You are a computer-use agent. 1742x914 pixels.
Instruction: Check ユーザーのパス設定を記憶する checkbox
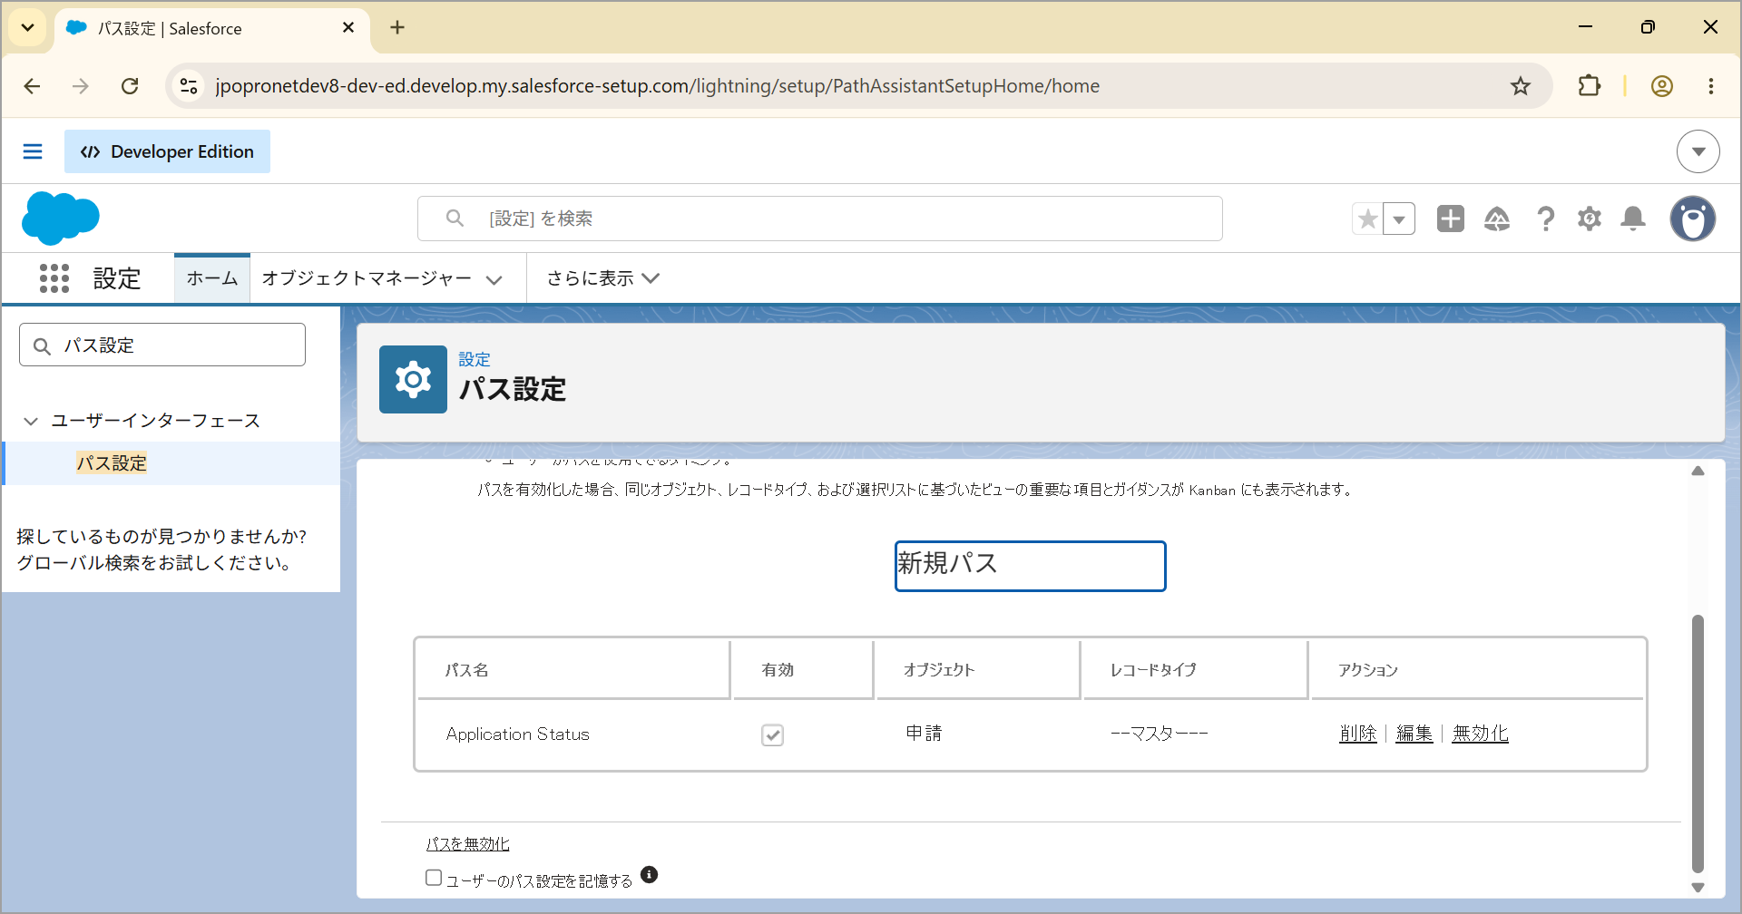click(x=434, y=878)
